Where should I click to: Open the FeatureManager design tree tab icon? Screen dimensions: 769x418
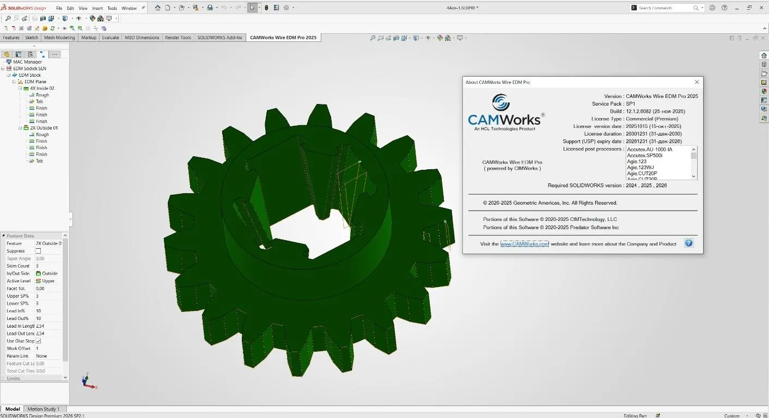(x=7, y=54)
